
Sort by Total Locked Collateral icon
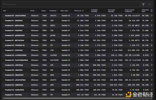pos(139,11)
